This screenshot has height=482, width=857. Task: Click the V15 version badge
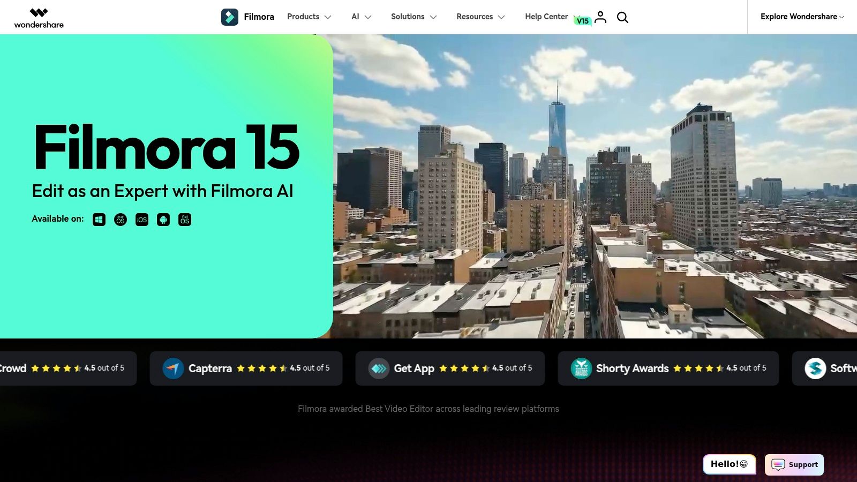coord(582,21)
